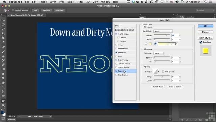Enable the Drop Shadow checkbox

click(116, 75)
